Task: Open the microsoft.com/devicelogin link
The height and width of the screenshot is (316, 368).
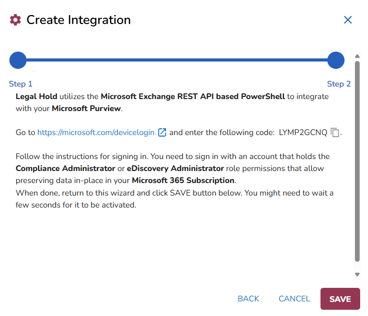Action: tap(96, 132)
